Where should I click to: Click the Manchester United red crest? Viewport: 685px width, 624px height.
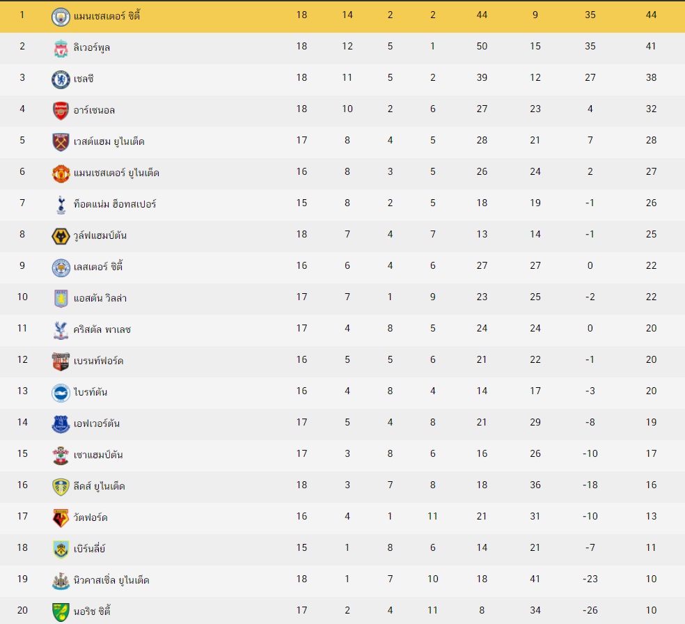pyautogui.click(x=61, y=173)
